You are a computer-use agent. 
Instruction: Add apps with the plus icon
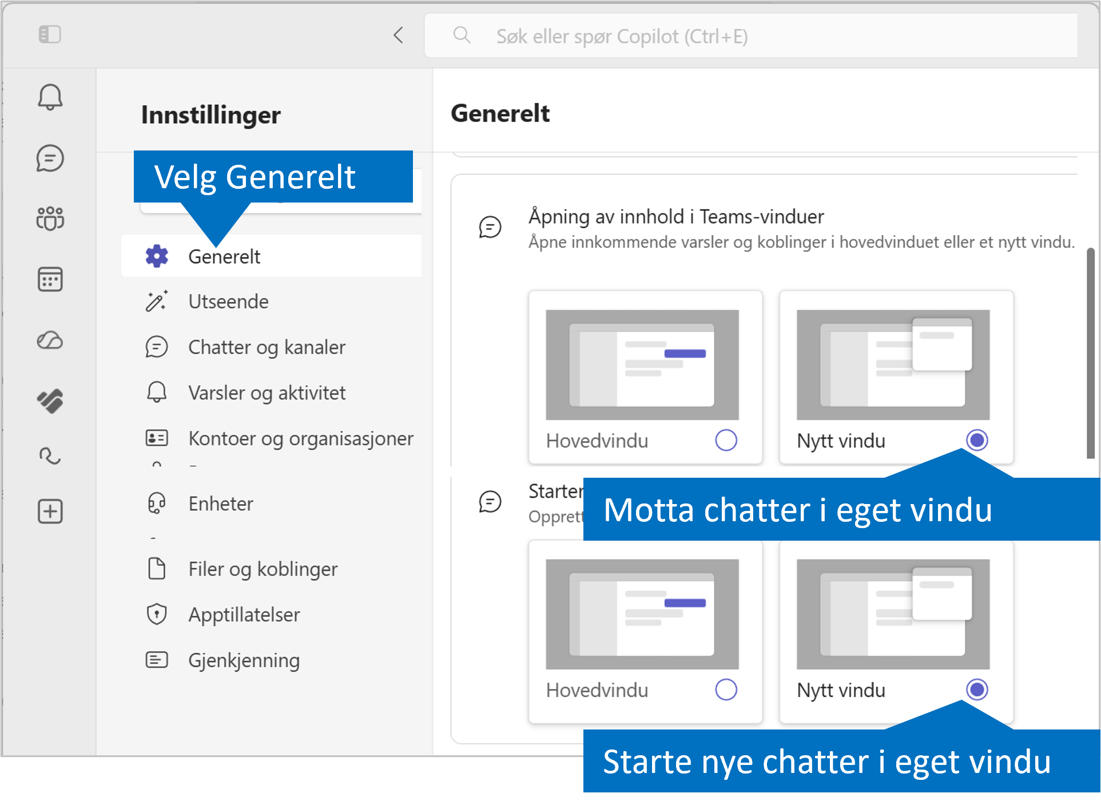[x=50, y=511]
